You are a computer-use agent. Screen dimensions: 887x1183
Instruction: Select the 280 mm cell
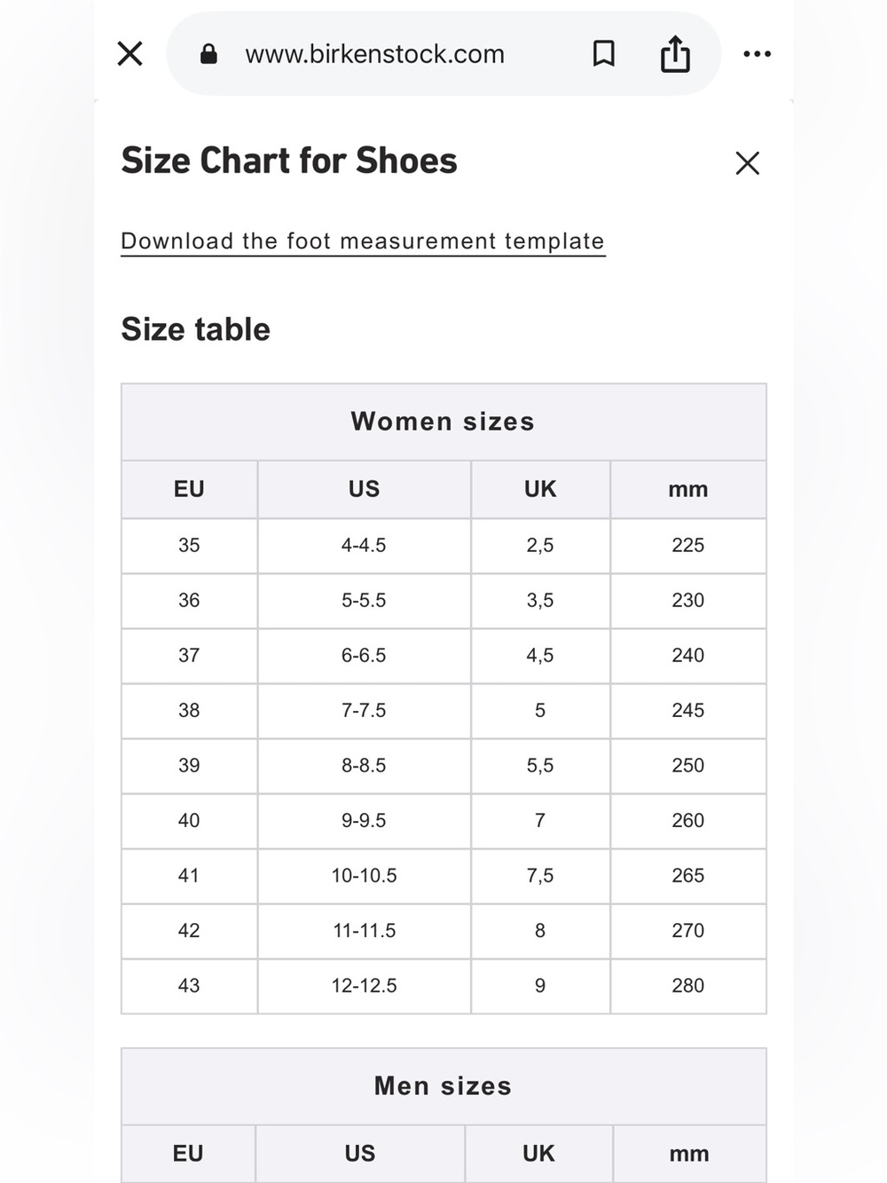688,986
